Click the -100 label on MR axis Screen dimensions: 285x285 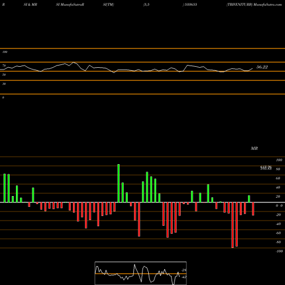click(279, 251)
